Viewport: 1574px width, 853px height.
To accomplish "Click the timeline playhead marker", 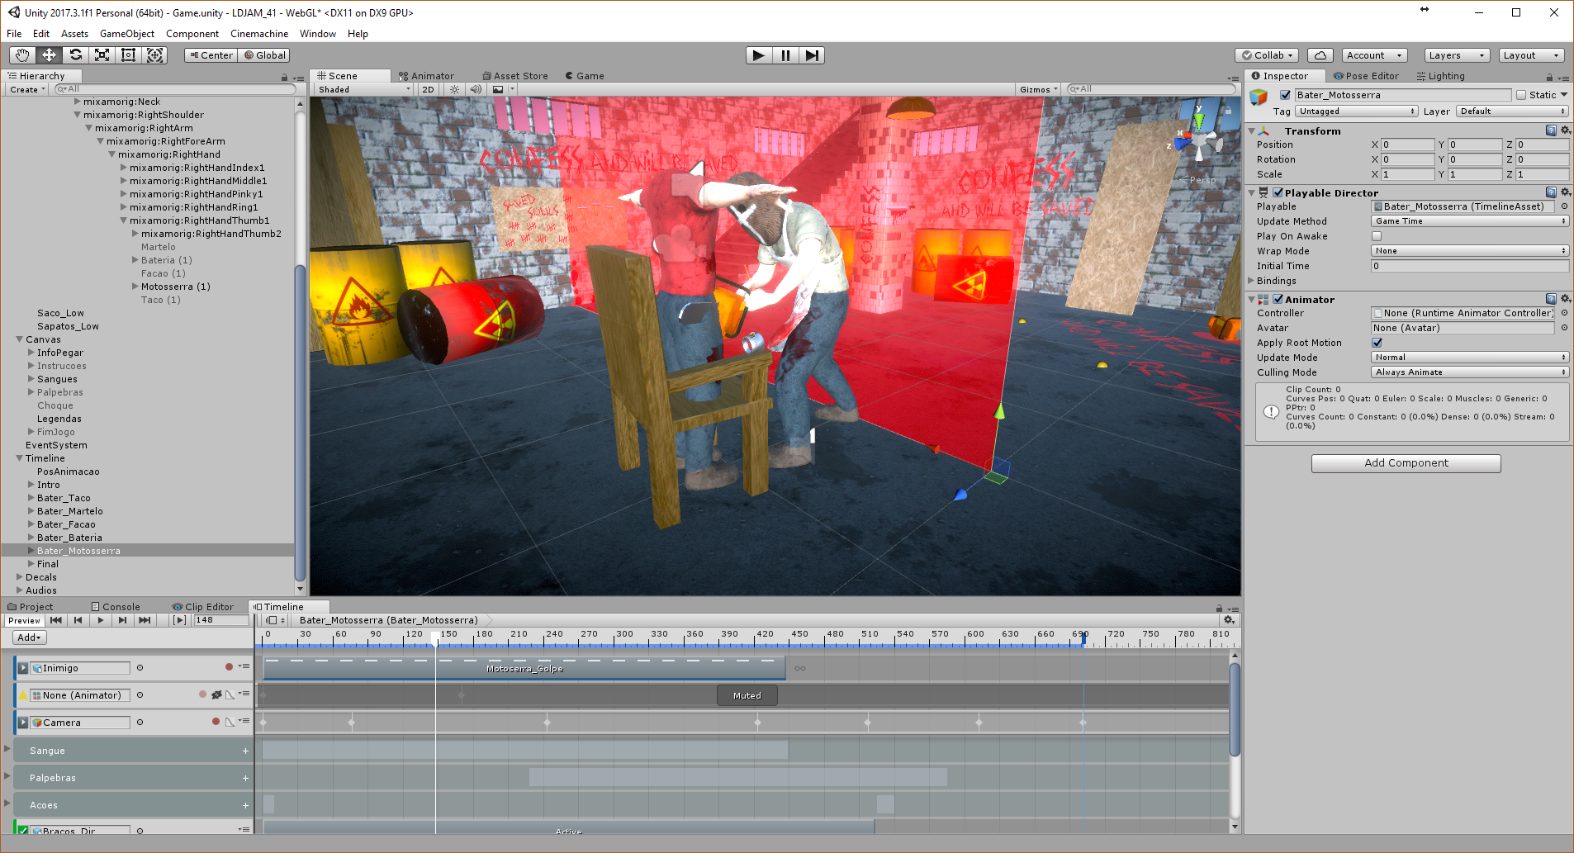I will [x=435, y=637].
